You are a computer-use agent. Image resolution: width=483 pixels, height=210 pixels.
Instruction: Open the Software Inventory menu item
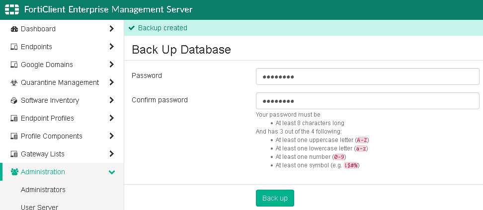(50, 100)
